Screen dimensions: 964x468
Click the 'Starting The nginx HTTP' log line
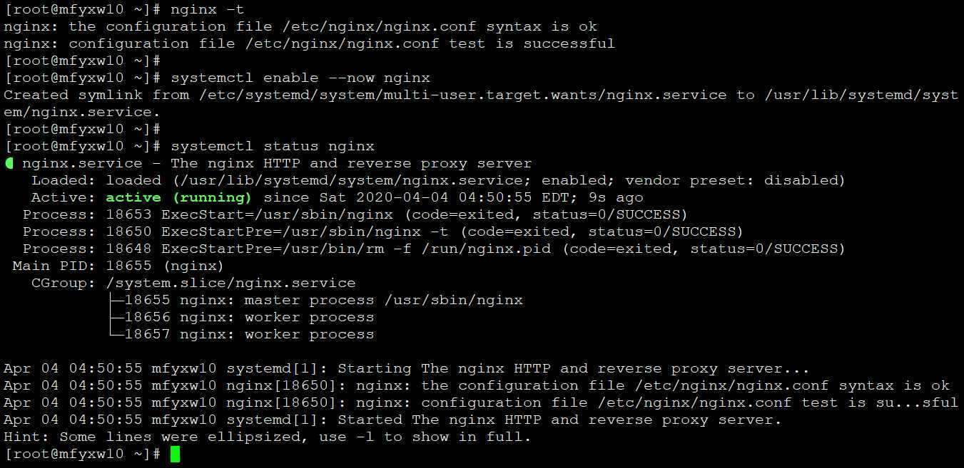pyautogui.click(x=407, y=368)
